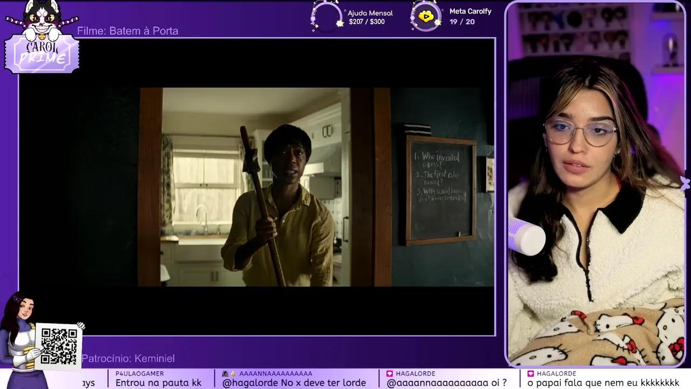691x389 pixels.
Task: Click the 'Meta Carolify' label
Action: pos(470,11)
